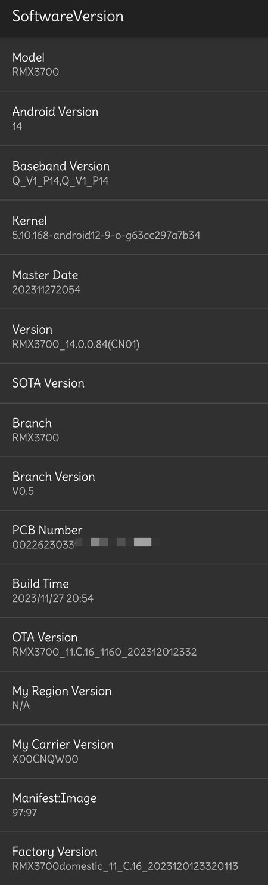Select the Version RMX3700_14.0.0.84 row
This screenshot has width=268, height=885.
[134, 336]
